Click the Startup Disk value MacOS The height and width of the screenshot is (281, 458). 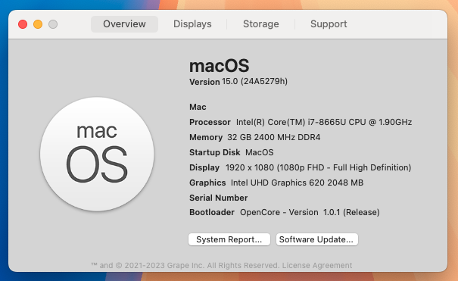point(260,152)
